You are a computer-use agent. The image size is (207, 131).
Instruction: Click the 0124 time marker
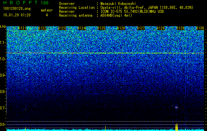pyautogui.click(x=82, y=28)
